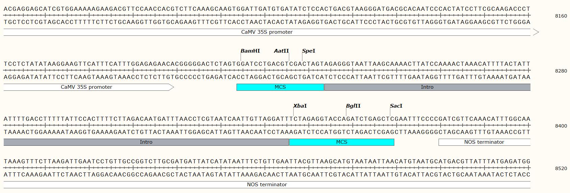Click the gray Intro feature on row 8400
Screen dimensions: 570x193
tap(146, 142)
